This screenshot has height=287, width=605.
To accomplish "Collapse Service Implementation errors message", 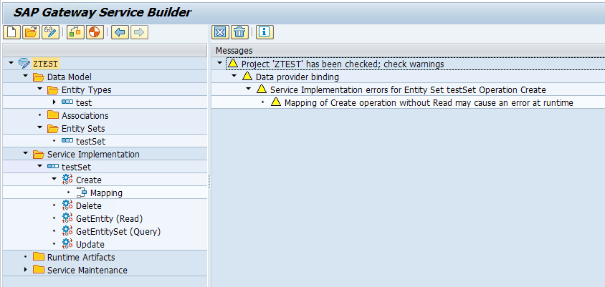I will coord(249,89).
